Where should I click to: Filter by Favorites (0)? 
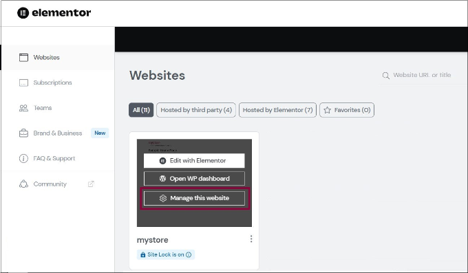click(x=347, y=110)
